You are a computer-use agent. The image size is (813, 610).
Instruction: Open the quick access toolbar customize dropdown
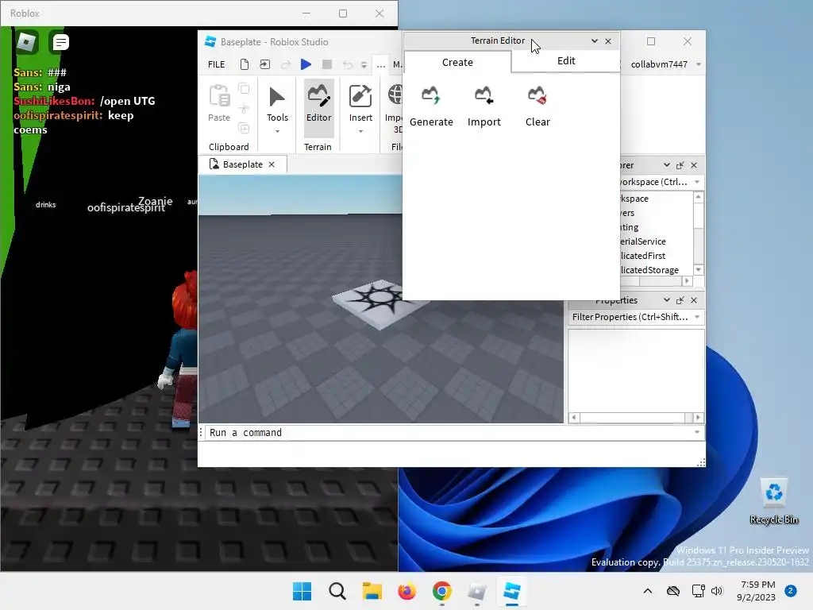[364, 65]
